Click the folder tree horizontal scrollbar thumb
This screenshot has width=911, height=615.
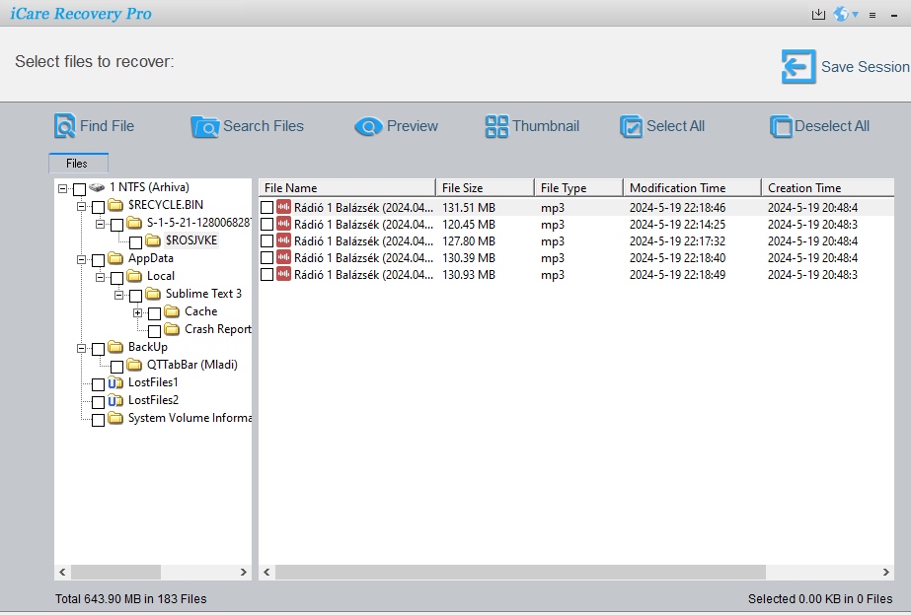(x=115, y=572)
